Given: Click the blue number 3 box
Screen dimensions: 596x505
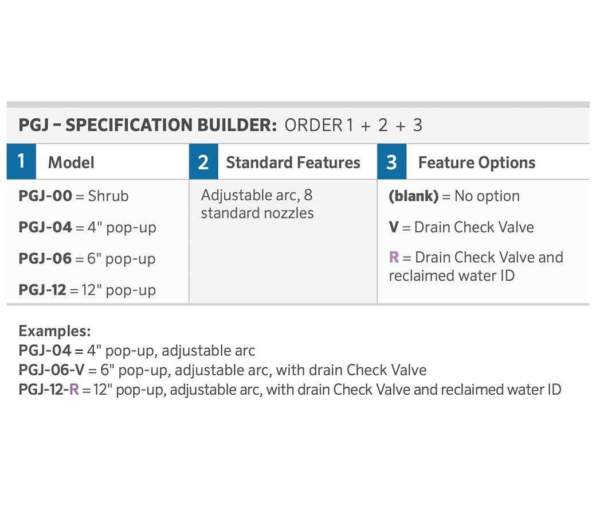Looking at the screenshot, I should click(x=391, y=162).
